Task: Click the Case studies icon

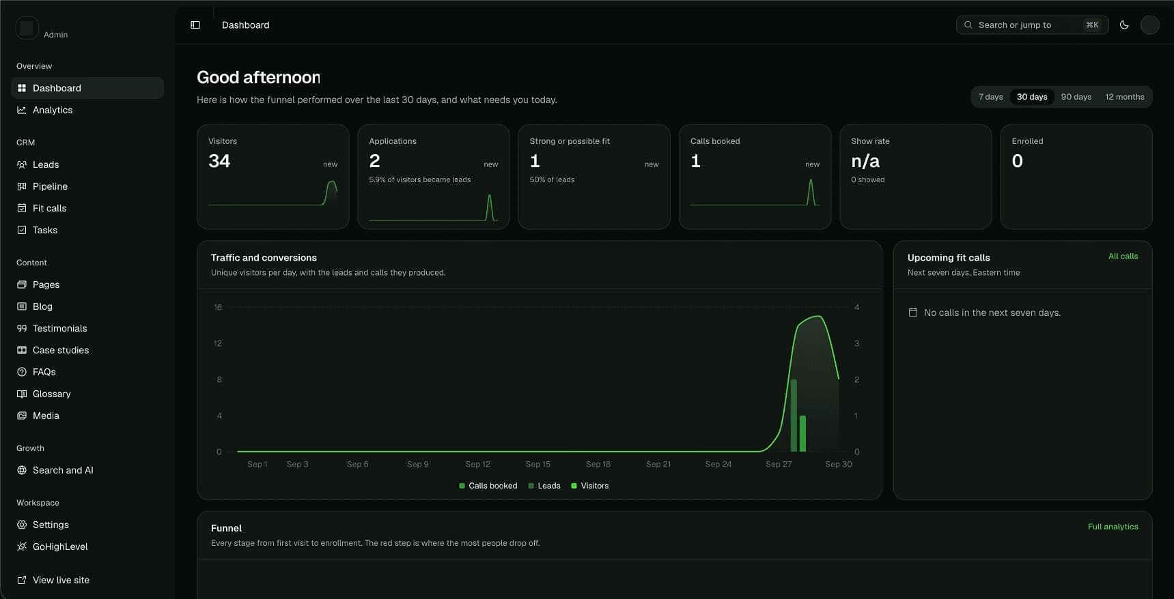Action: (22, 350)
